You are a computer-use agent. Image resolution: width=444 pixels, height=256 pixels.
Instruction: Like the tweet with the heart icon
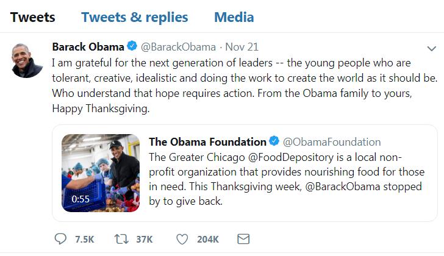click(x=182, y=240)
